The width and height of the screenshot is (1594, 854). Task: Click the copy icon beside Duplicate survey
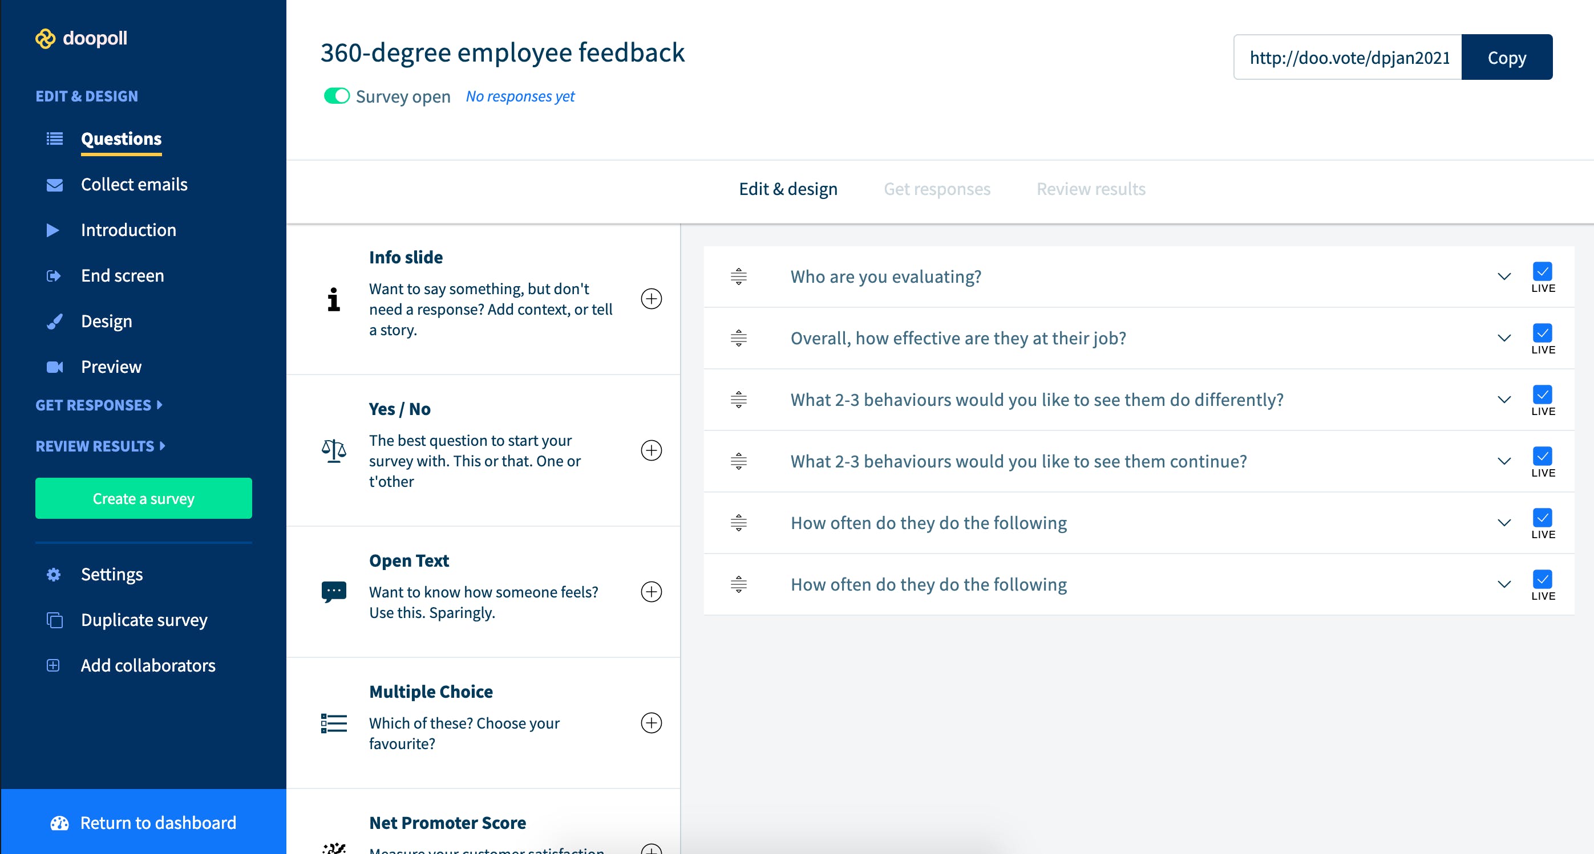click(x=54, y=620)
